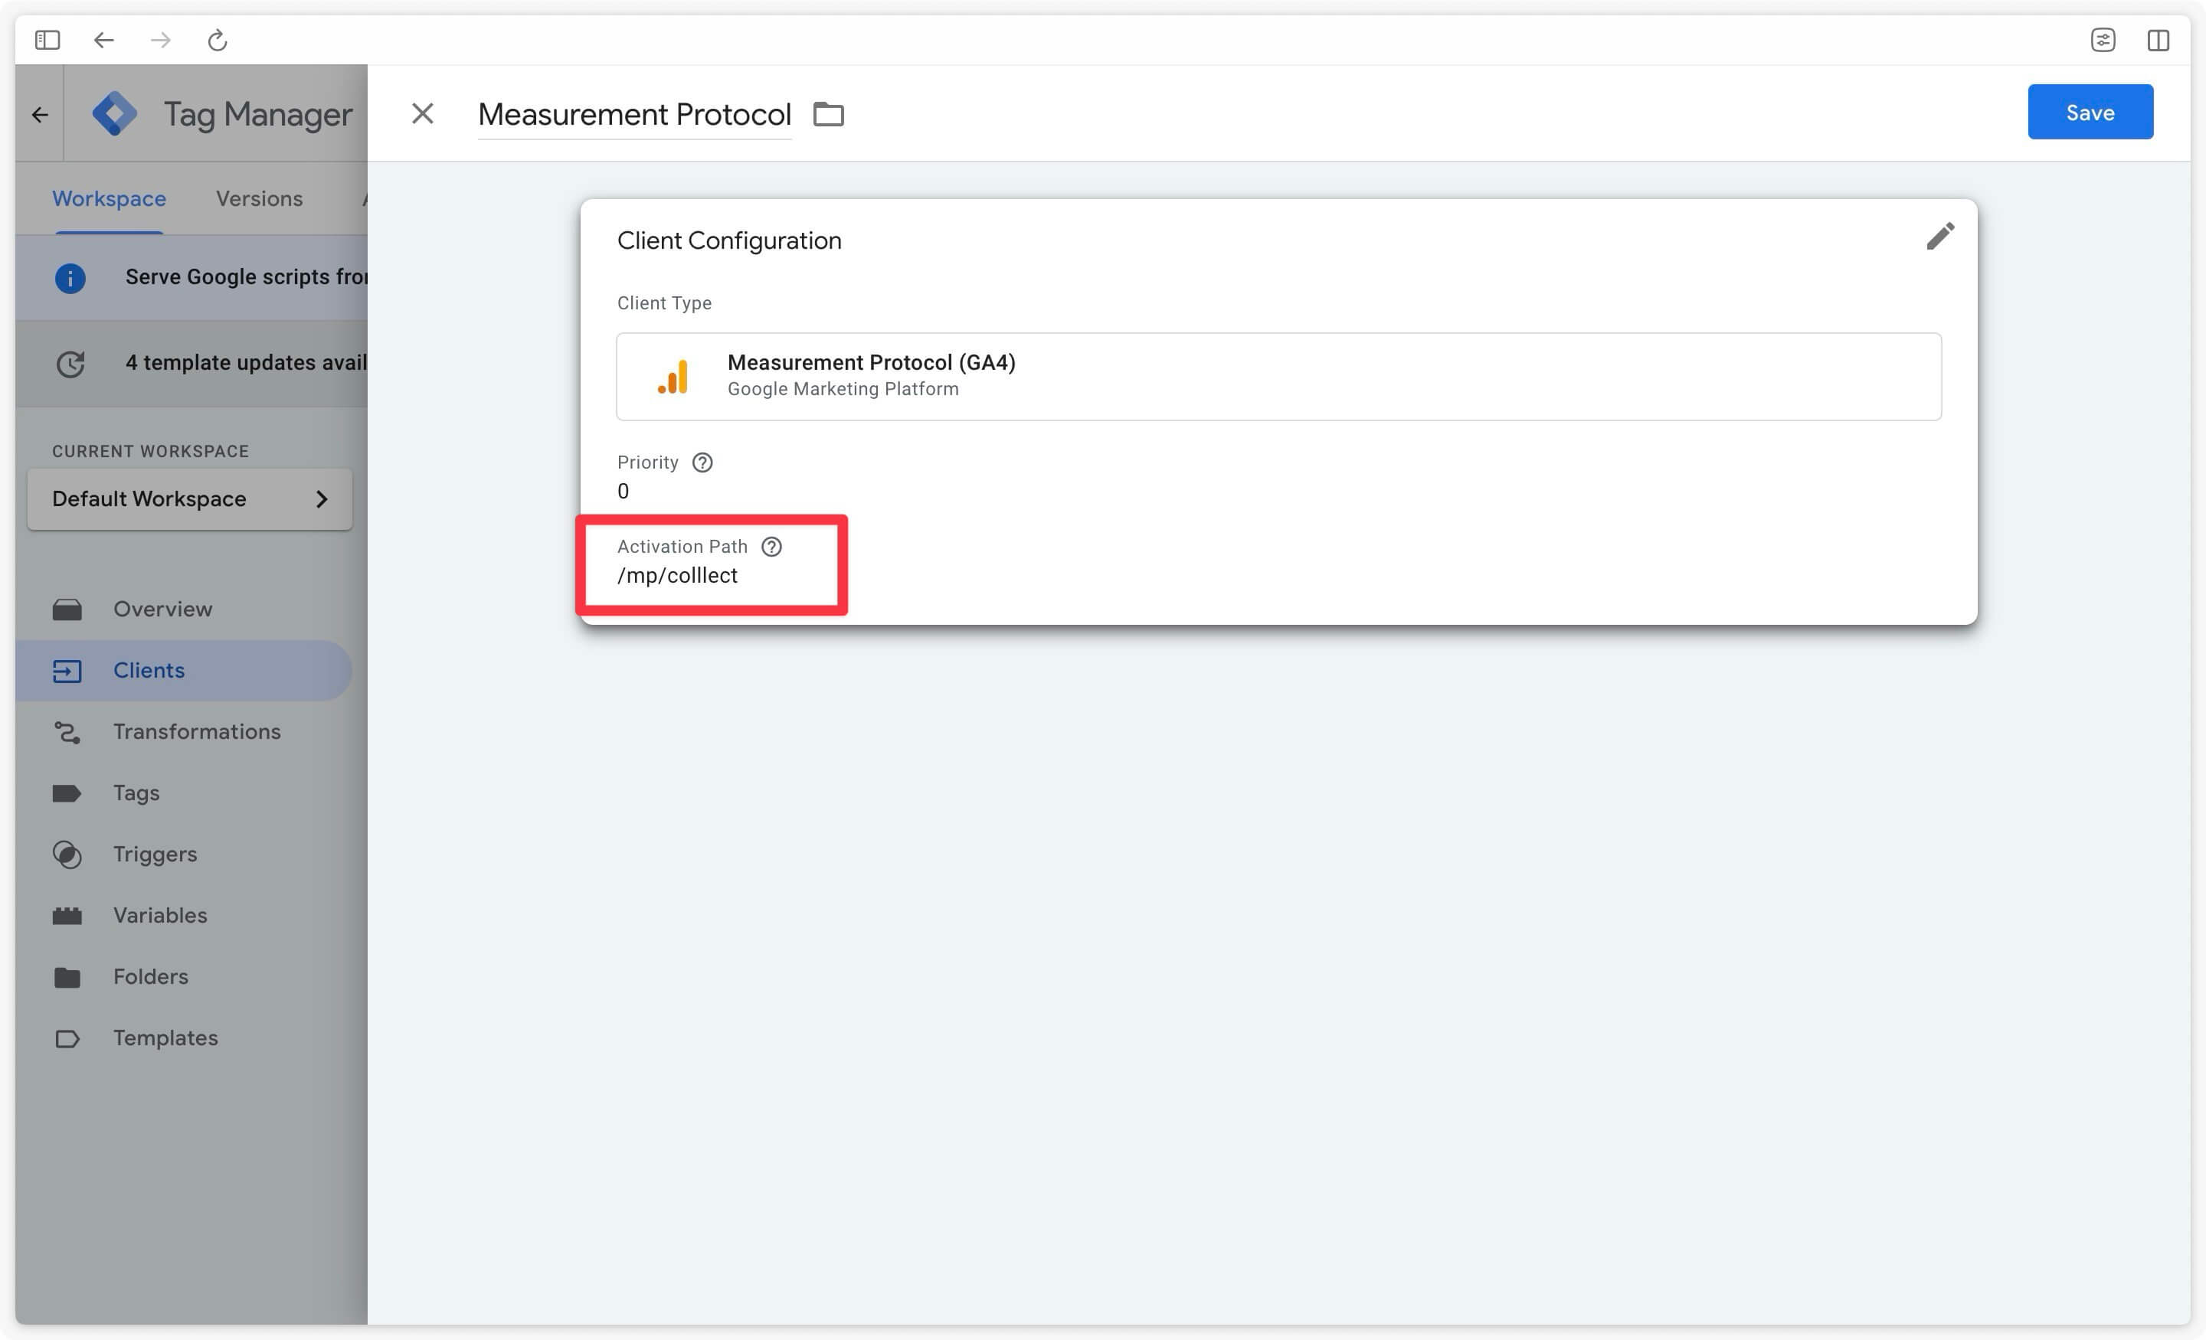Click the Google Marketing Platform subtitle
Image resolution: width=2206 pixels, height=1340 pixels.
(843, 390)
